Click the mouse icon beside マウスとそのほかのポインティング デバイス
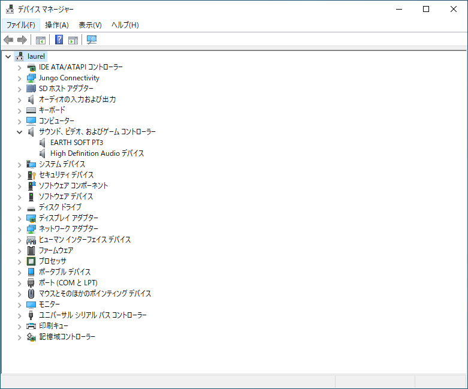 (x=31, y=294)
